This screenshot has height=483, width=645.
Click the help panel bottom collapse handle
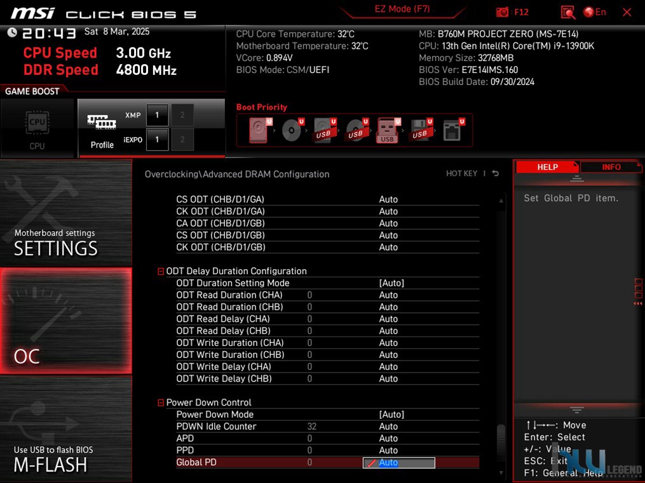tap(577, 410)
